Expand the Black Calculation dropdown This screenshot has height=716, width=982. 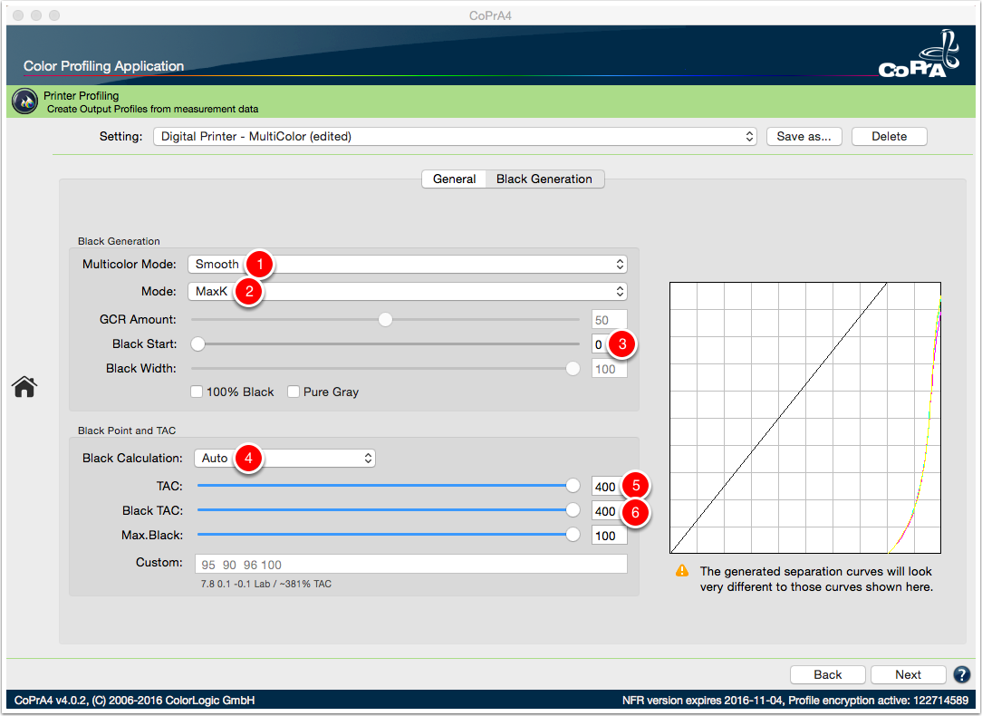pos(284,458)
